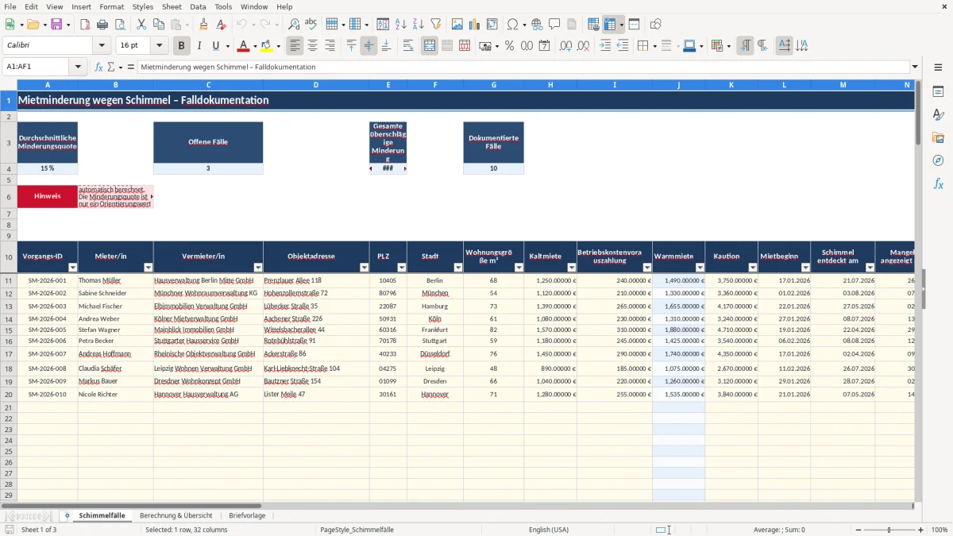Apply yellow background color swatch
This screenshot has width=953, height=536.
click(x=267, y=46)
